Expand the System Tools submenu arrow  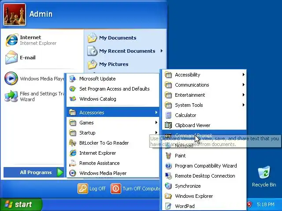[x=244, y=105]
